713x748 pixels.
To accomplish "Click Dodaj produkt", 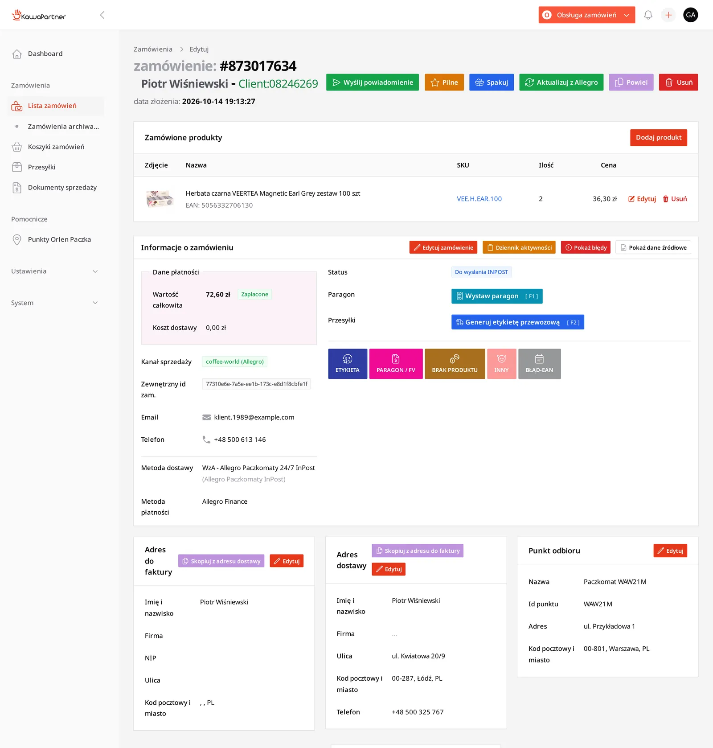I will pyautogui.click(x=659, y=138).
